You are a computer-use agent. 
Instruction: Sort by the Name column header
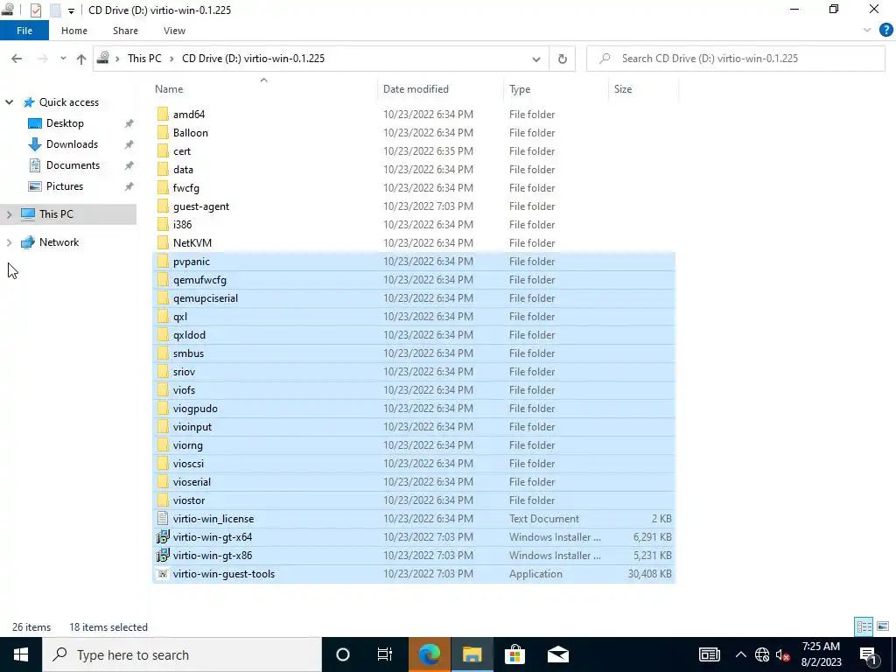[264, 89]
